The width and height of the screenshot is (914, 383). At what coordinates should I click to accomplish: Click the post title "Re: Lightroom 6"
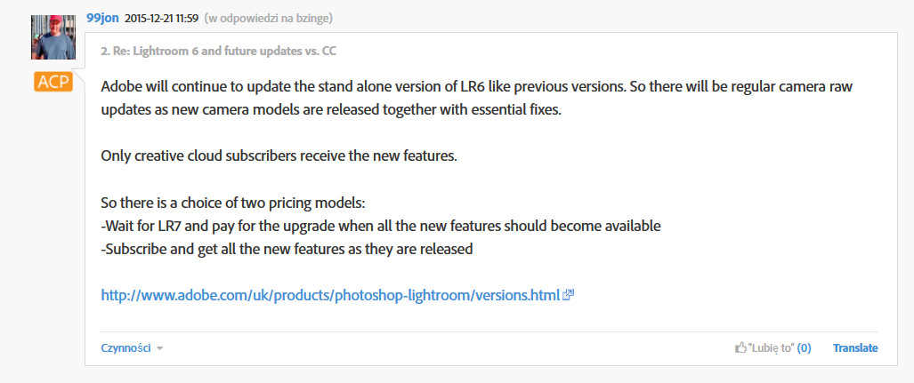[219, 52]
